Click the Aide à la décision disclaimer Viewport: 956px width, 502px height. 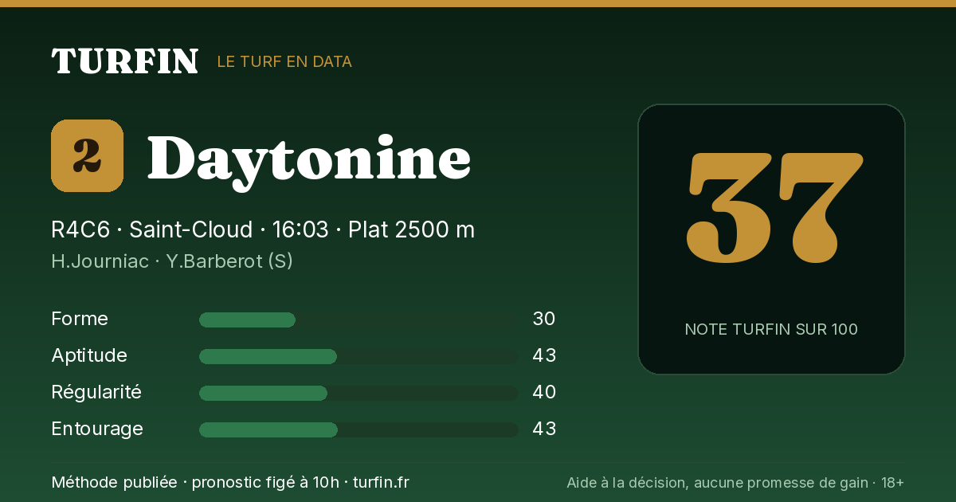[x=735, y=482]
